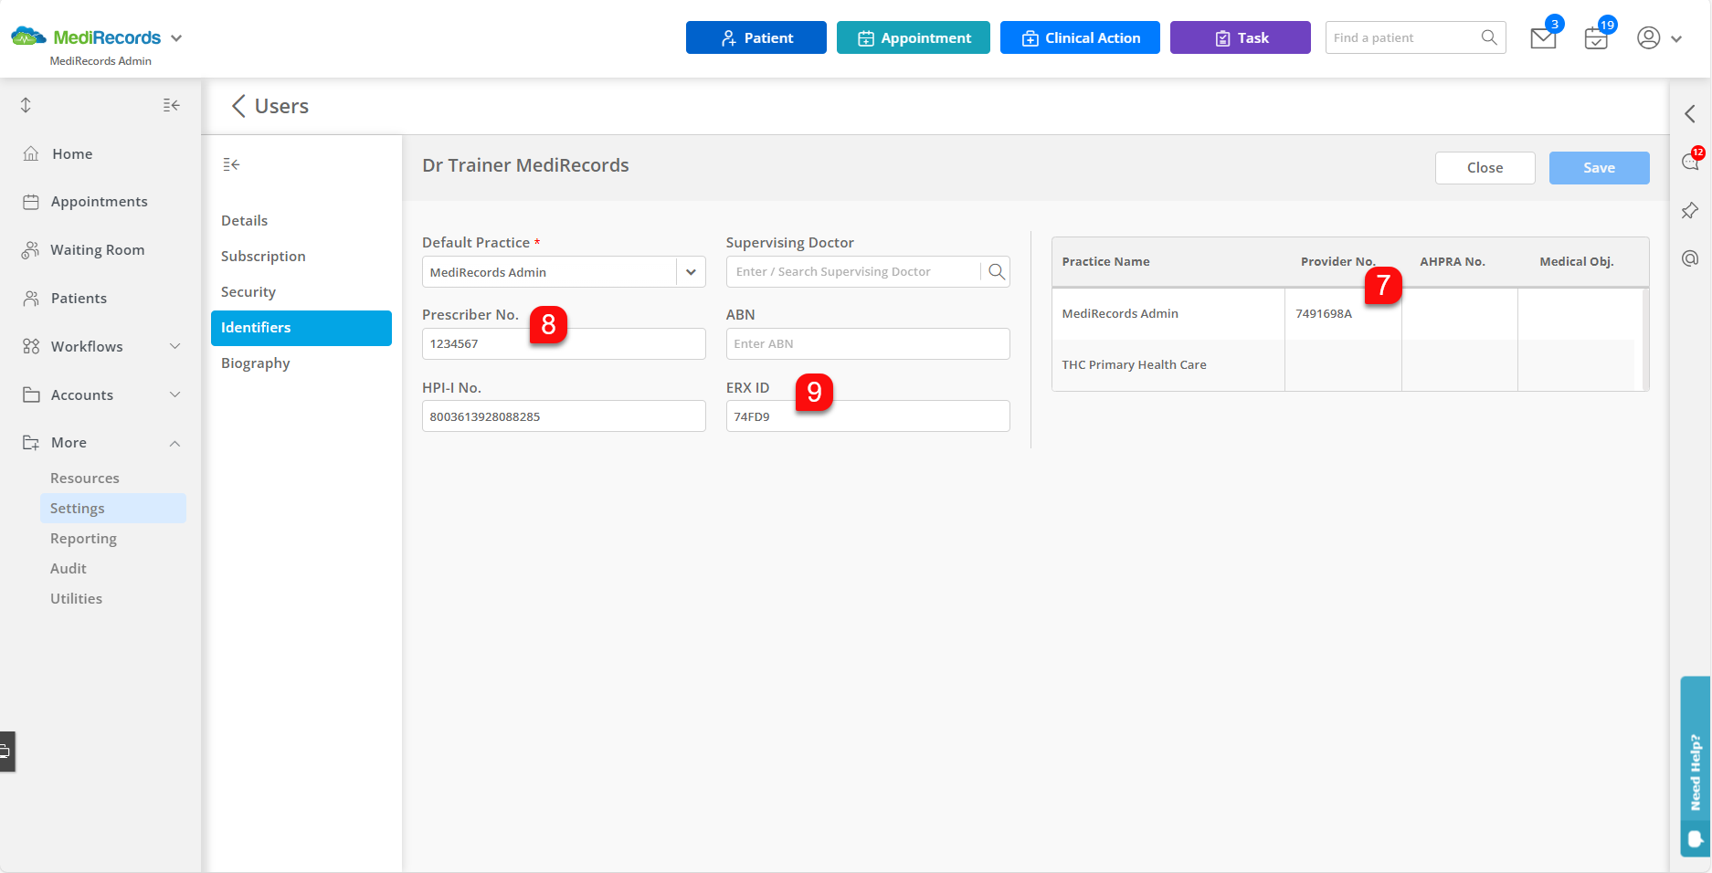This screenshot has width=1712, height=873.
Task: Switch to the Subscription tab
Action: pos(263,257)
